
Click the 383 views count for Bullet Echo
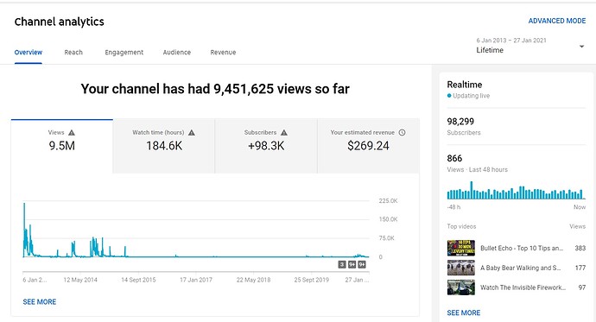tap(580, 248)
